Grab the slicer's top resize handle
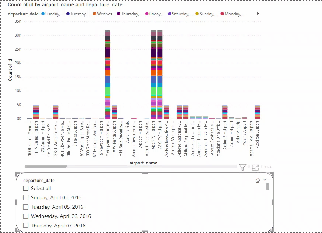Image resolution: width=322 pixels, height=233 pixels. click(145, 173)
